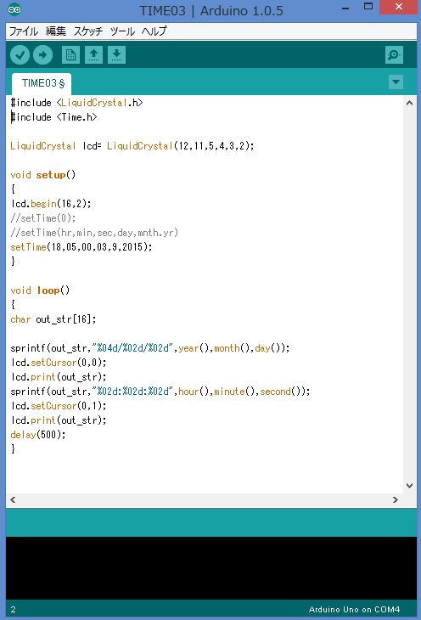The width and height of the screenshot is (421, 620).
Task: Click the horizontal scrollbar right arrow
Action: pyautogui.click(x=396, y=499)
